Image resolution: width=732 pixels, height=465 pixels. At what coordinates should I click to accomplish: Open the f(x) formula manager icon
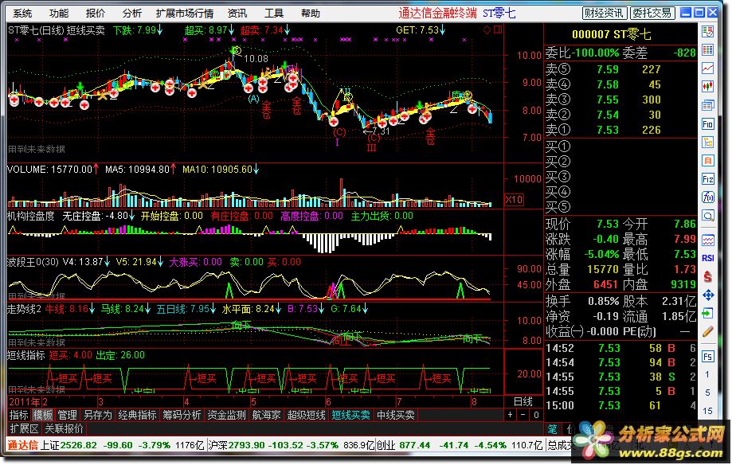tap(708, 197)
